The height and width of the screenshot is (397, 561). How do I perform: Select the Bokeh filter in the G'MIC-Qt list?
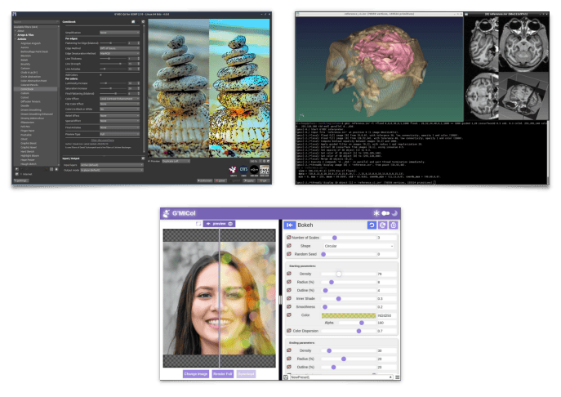click(x=24, y=60)
